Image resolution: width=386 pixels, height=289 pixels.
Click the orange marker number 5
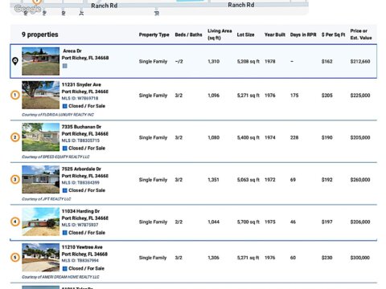[x=15, y=258]
